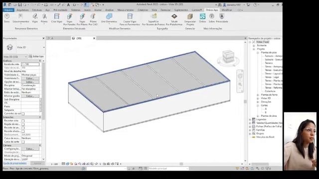Click Superfície Por Nuvem de Pontos

click(x=154, y=19)
